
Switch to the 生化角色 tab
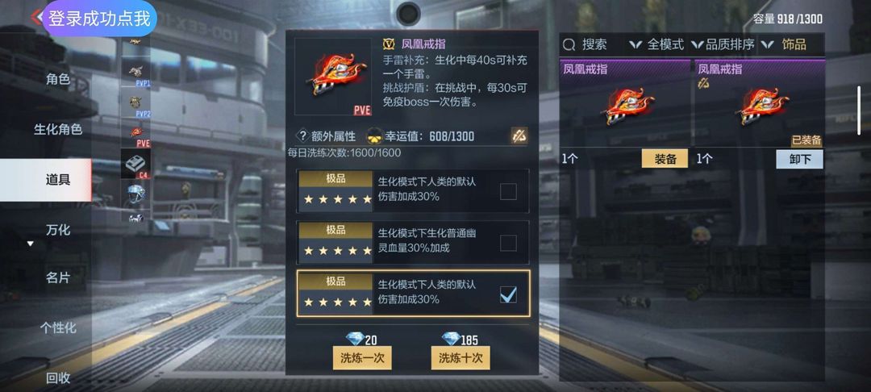point(58,129)
